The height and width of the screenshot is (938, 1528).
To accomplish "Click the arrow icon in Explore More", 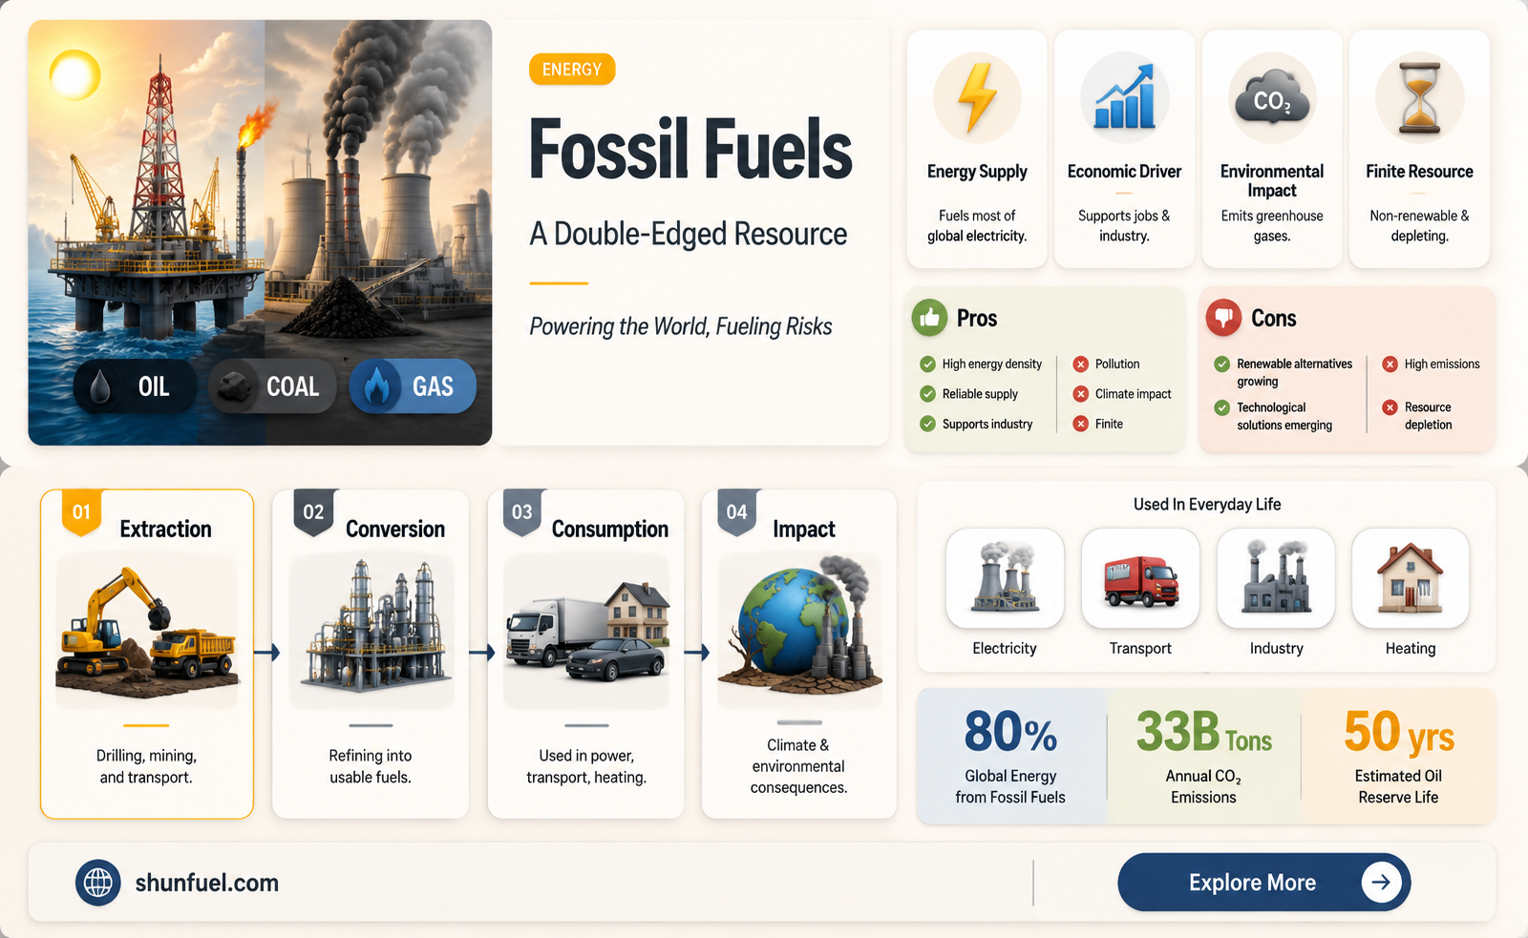I will coord(1381,883).
